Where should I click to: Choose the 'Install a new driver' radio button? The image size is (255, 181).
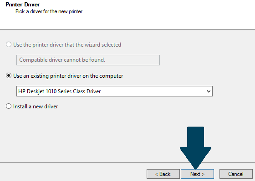[9, 106]
